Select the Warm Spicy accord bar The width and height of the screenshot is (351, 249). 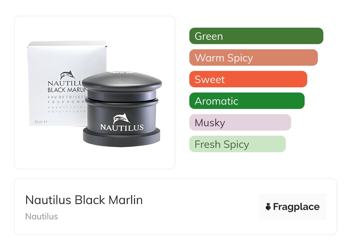pyautogui.click(x=254, y=58)
